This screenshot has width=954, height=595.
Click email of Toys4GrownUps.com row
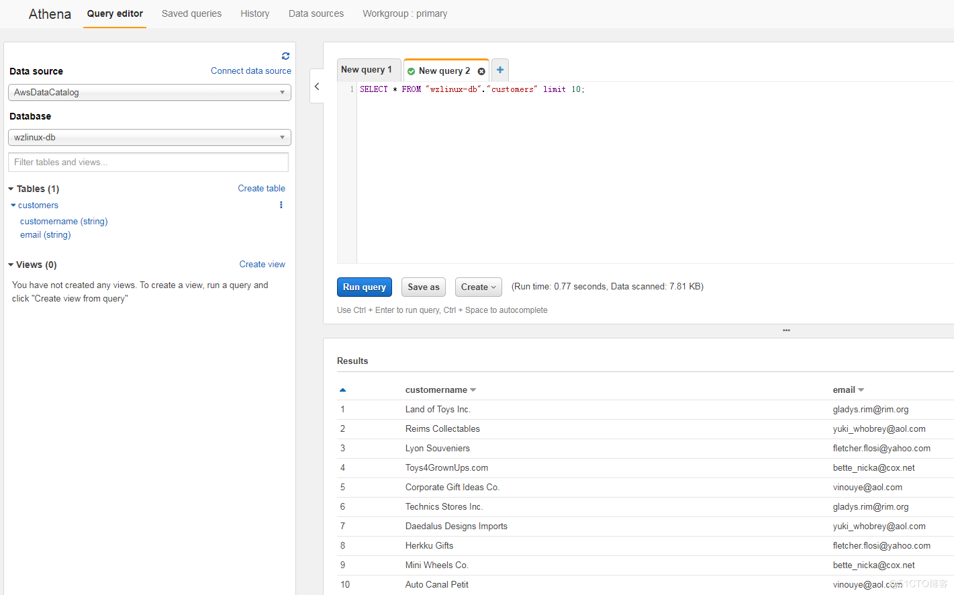pyautogui.click(x=874, y=468)
